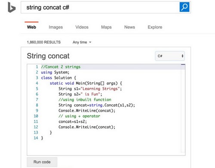Select the Web tab
The image size is (215, 168).
pyautogui.click(x=31, y=27)
